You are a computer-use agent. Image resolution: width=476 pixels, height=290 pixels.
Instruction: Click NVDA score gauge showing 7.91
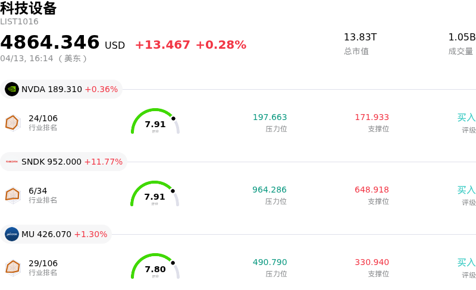point(155,122)
